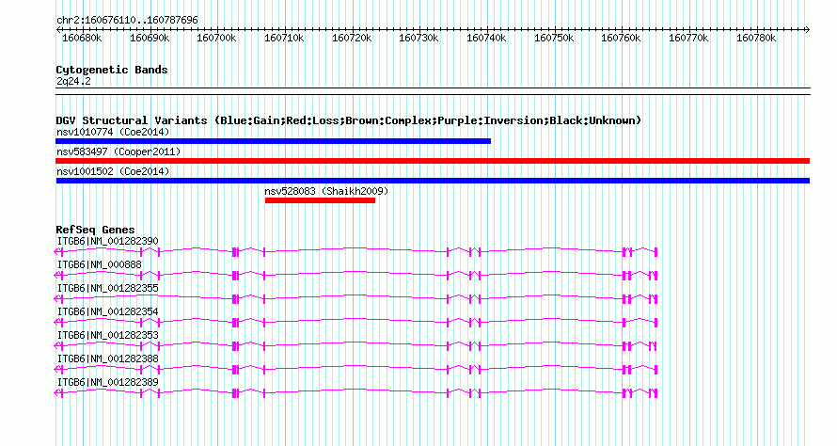The height and width of the screenshot is (446, 837).
Task: Click the ITGB6|NM_001282353 transcript label
Action: click(x=108, y=335)
